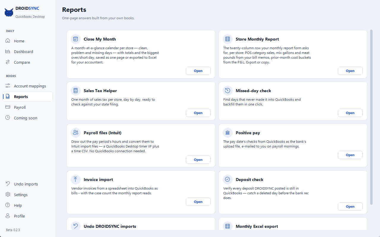This screenshot has height=237, width=380.
Task: Click the DROIDSYNC robot logo icon
Action: [9, 12]
